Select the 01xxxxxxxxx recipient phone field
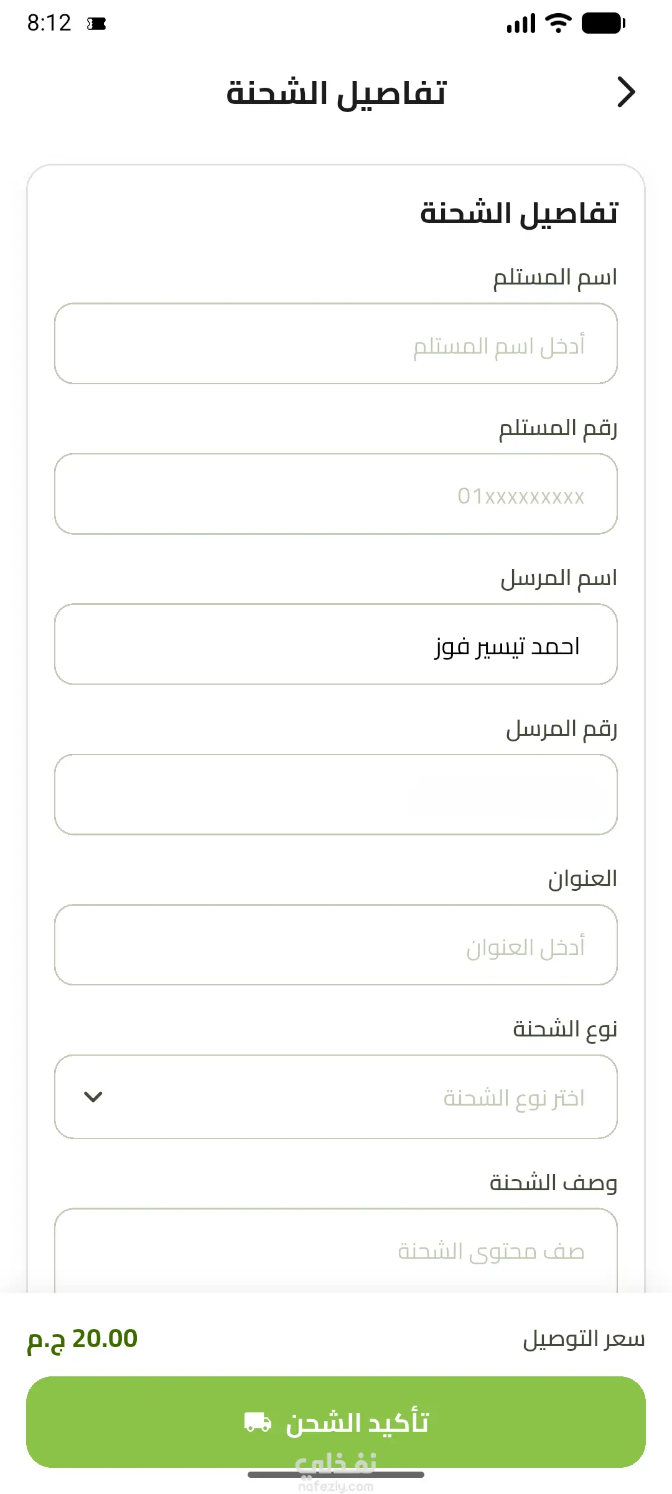672x1494 pixels. [336, 494]
